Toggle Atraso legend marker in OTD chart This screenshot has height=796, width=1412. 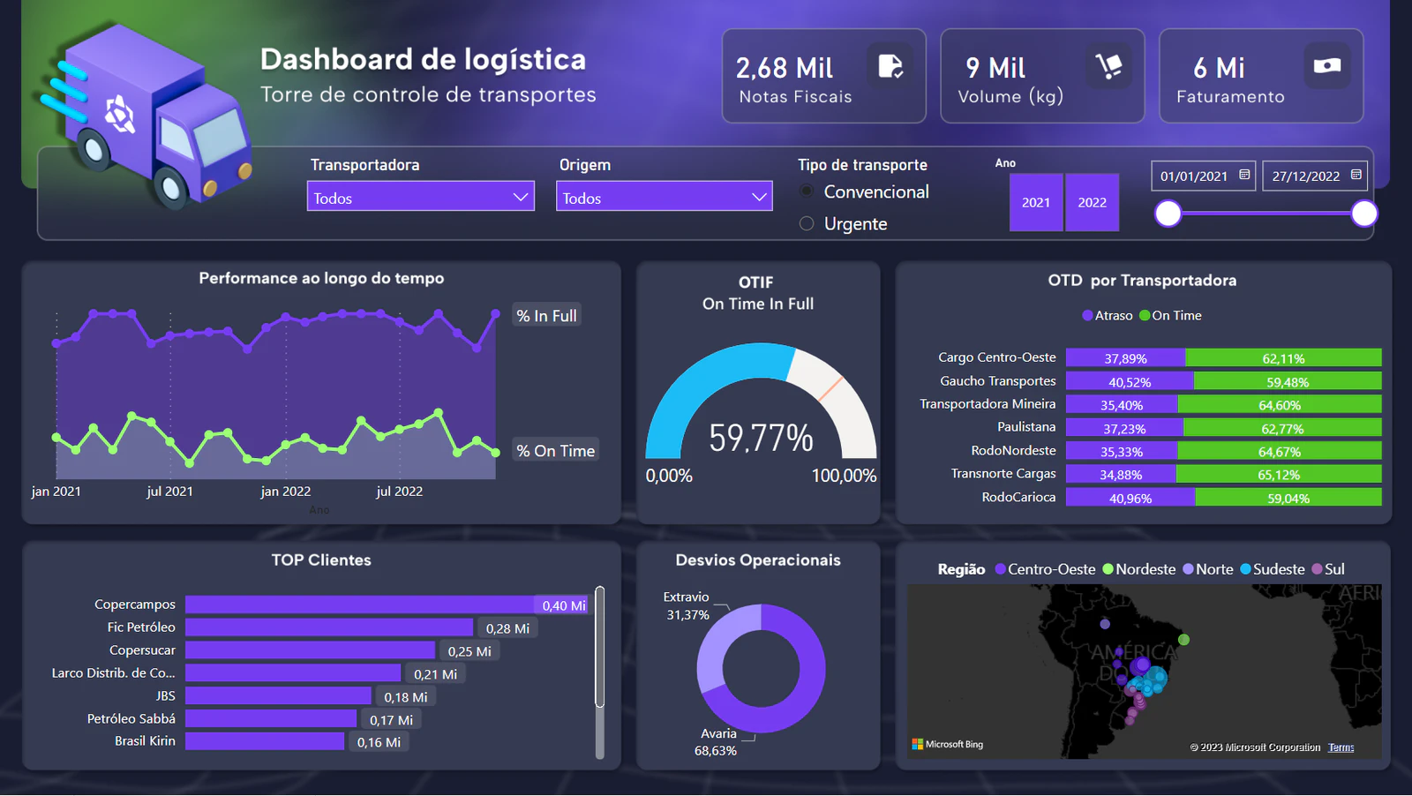coord(1087,315)
